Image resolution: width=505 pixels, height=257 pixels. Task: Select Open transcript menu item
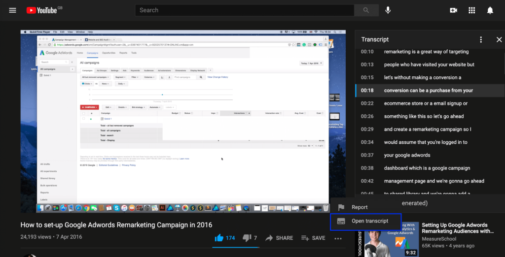click(x=365, y=221)
